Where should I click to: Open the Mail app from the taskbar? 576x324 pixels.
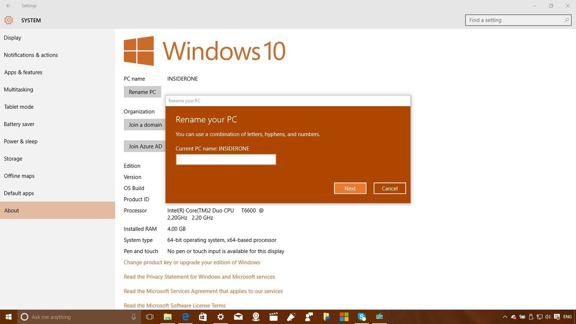point(238,317)
